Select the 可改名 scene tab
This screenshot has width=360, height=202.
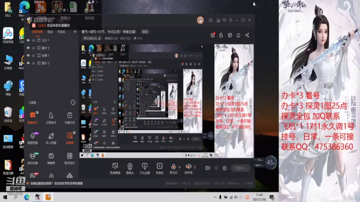pyautogui.click(x=61, y=32)
